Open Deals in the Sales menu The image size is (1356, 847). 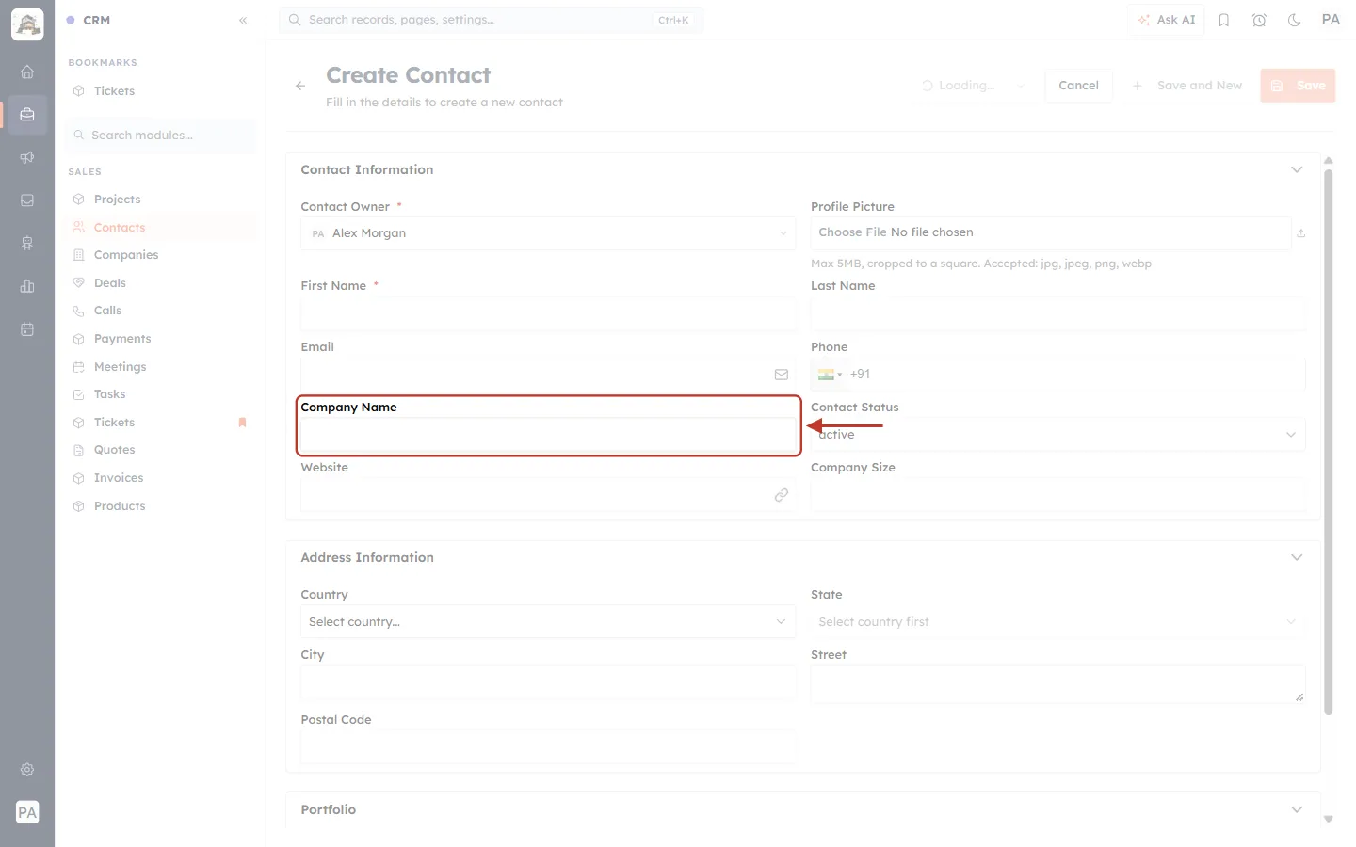pyautogui.click(x=162, y=283)
